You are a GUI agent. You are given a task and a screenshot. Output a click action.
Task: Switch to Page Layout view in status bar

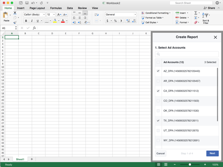pyautogui.click(x=166, y=164)
